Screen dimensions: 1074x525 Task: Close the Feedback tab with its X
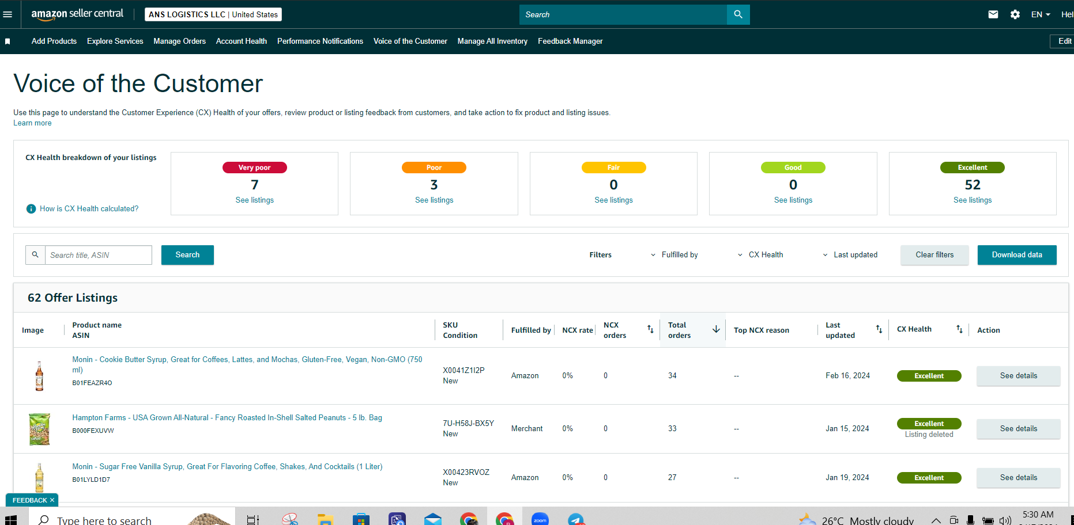52,500
